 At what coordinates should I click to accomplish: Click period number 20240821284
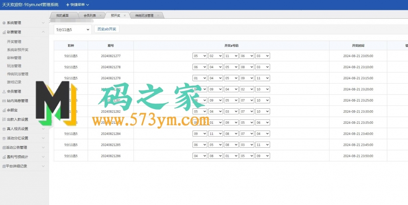point(111,134)
